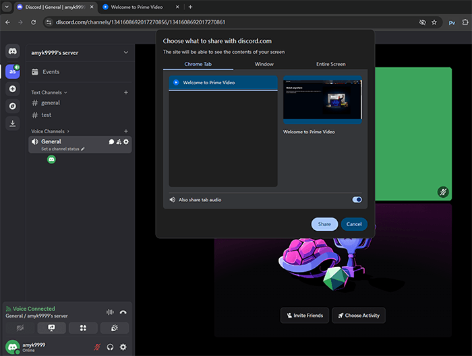Open Download Apps icon in server bar

click(x=12, y=123)
